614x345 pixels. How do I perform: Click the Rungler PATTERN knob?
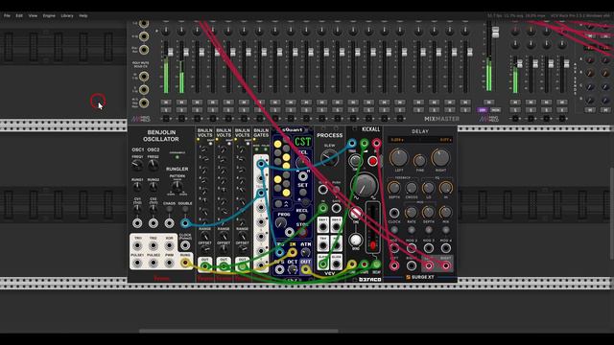[177, 186]
